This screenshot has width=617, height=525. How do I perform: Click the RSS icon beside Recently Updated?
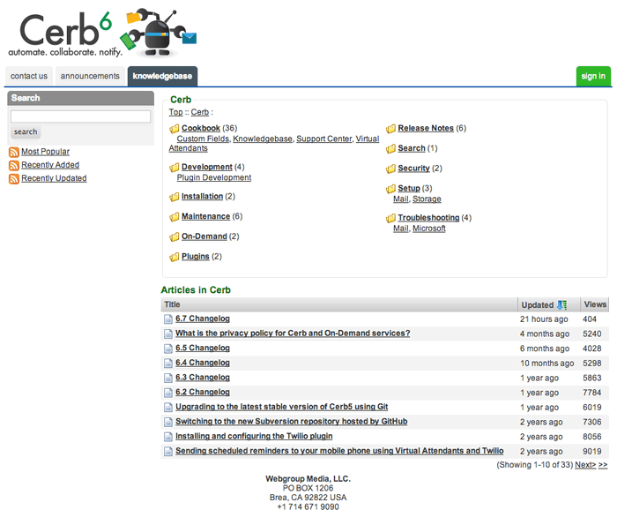14,179
